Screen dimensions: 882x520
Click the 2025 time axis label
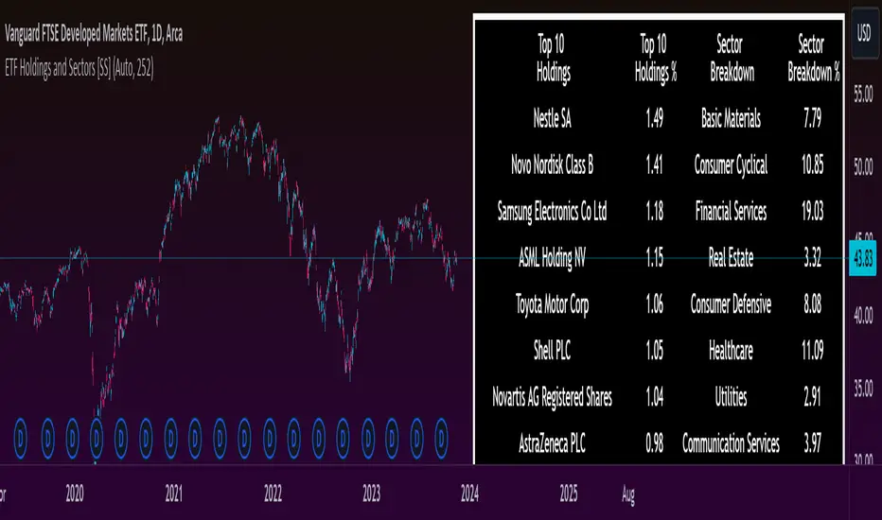[569, 494]
